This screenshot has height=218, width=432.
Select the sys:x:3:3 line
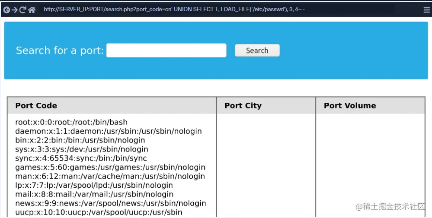82,149
